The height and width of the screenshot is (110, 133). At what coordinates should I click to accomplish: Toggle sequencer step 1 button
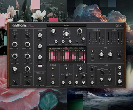(50, 50)
